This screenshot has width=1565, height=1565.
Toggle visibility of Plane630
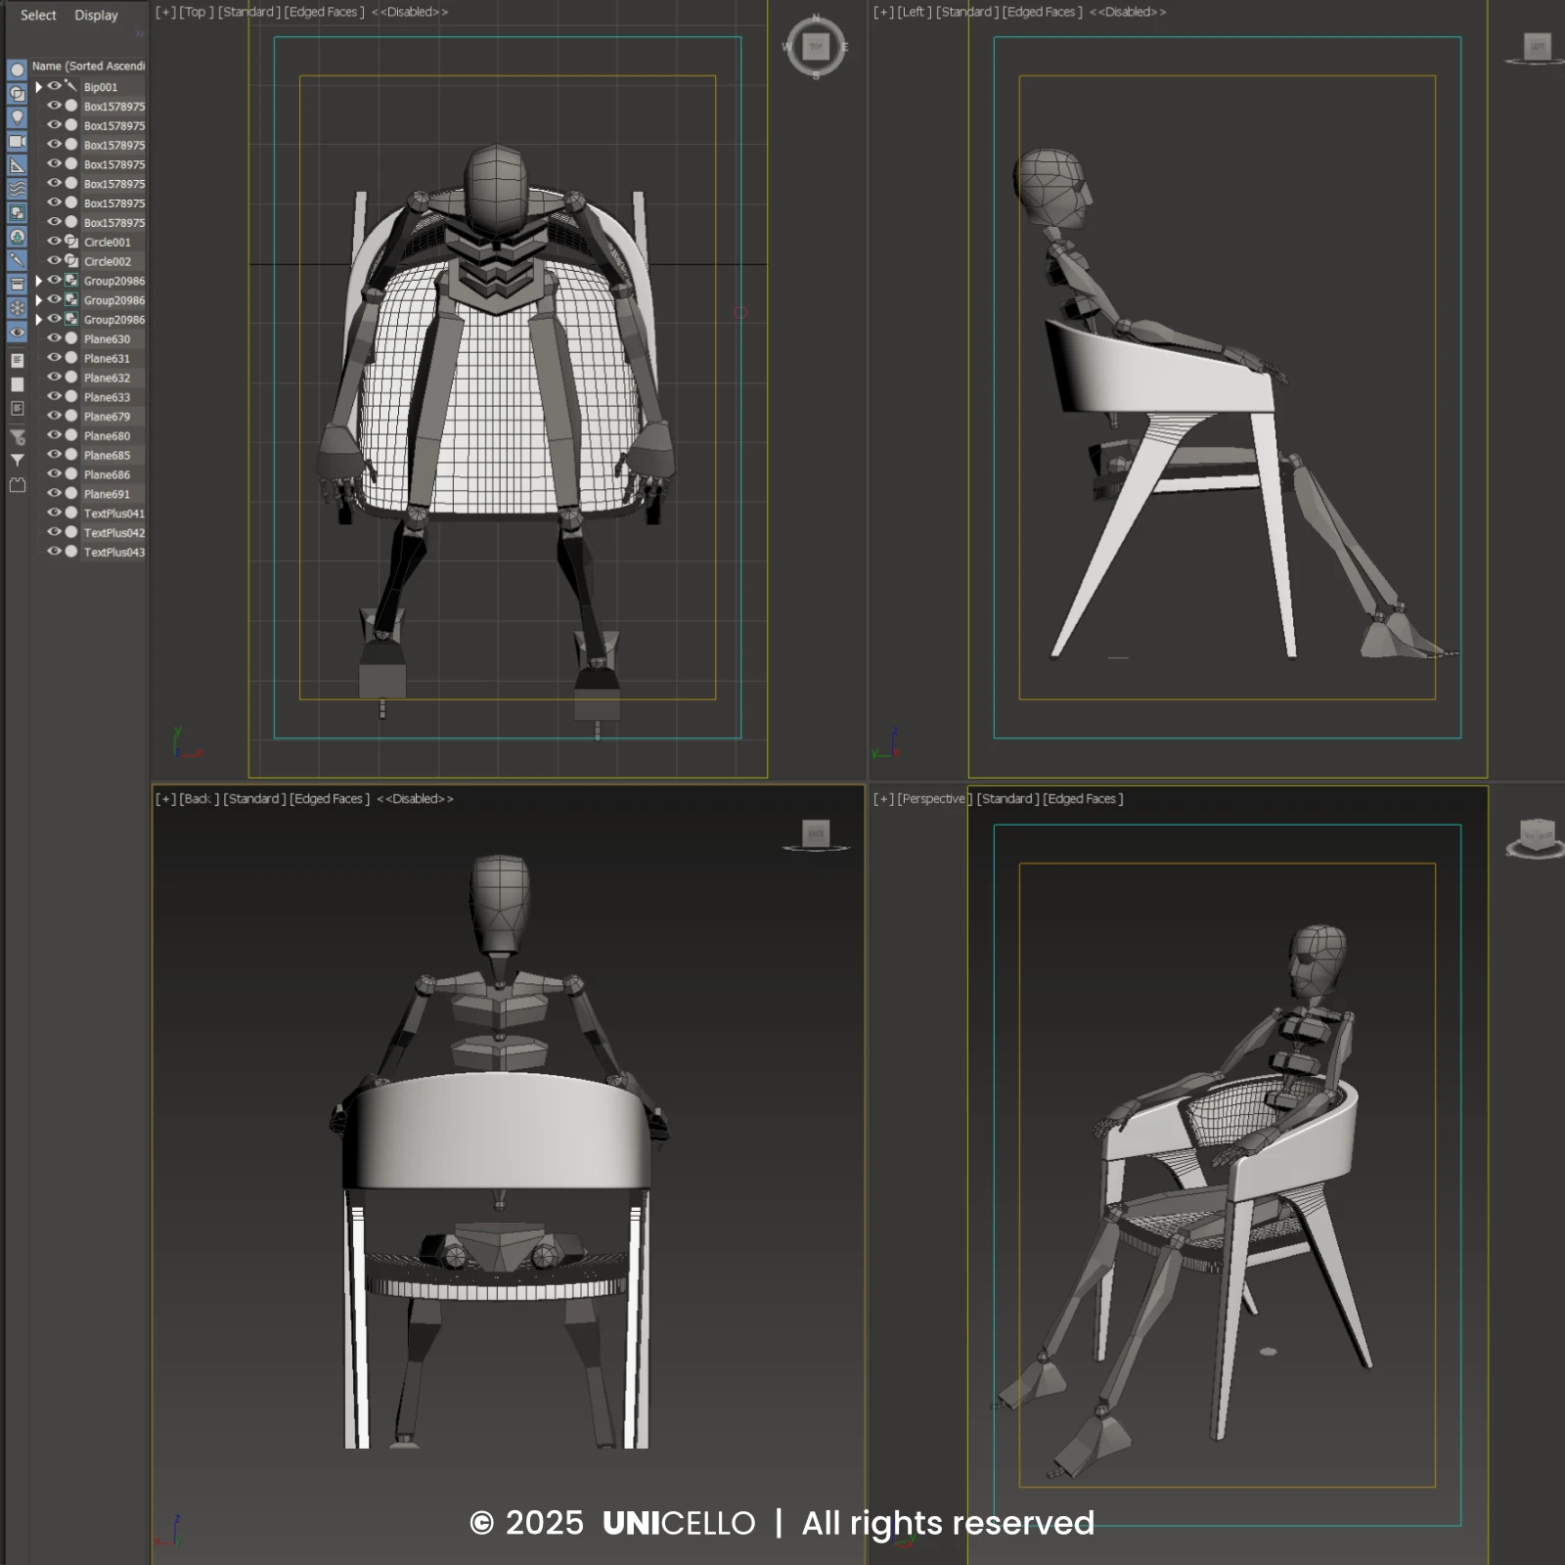(x=55, y=338)
